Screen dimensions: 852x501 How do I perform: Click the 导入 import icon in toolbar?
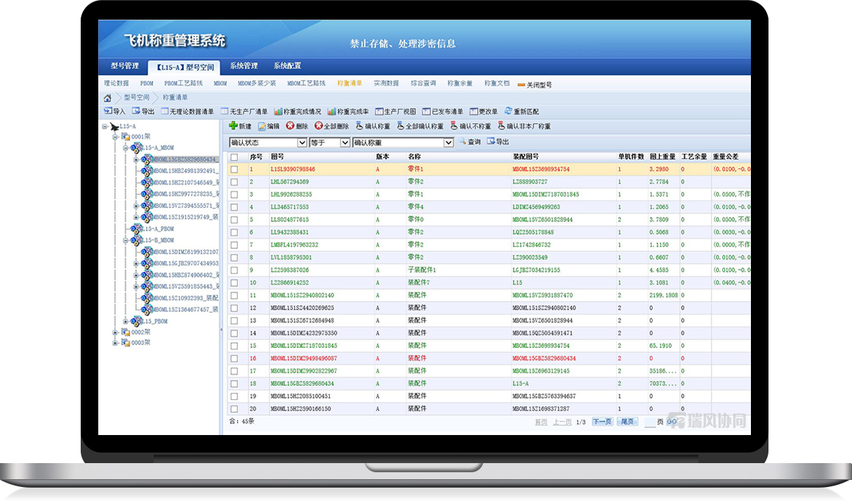coord(108,112)
